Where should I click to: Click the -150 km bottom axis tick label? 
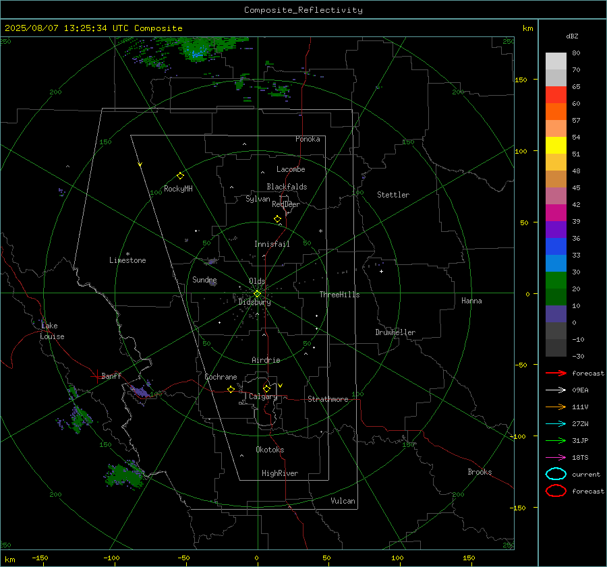pos(40,558)
